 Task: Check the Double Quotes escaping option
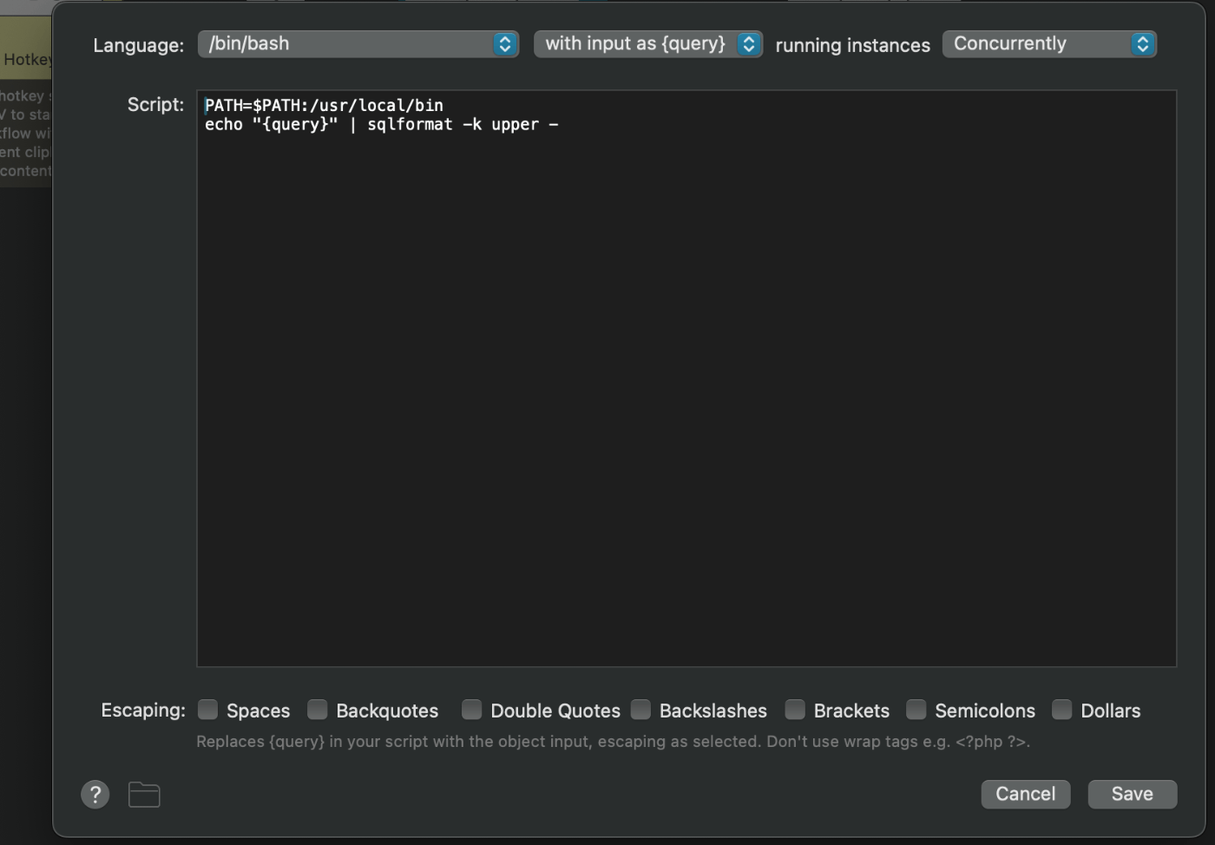471,710
